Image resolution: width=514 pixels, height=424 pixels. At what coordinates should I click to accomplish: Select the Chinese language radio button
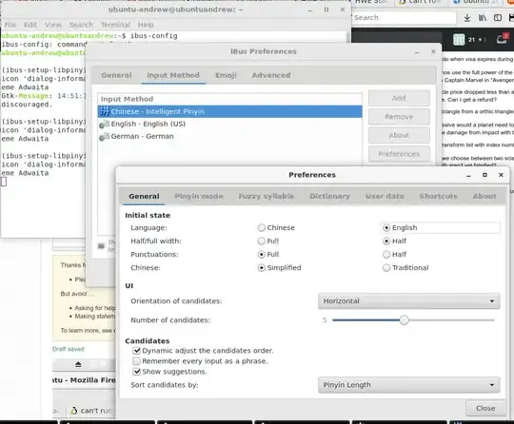261,227
